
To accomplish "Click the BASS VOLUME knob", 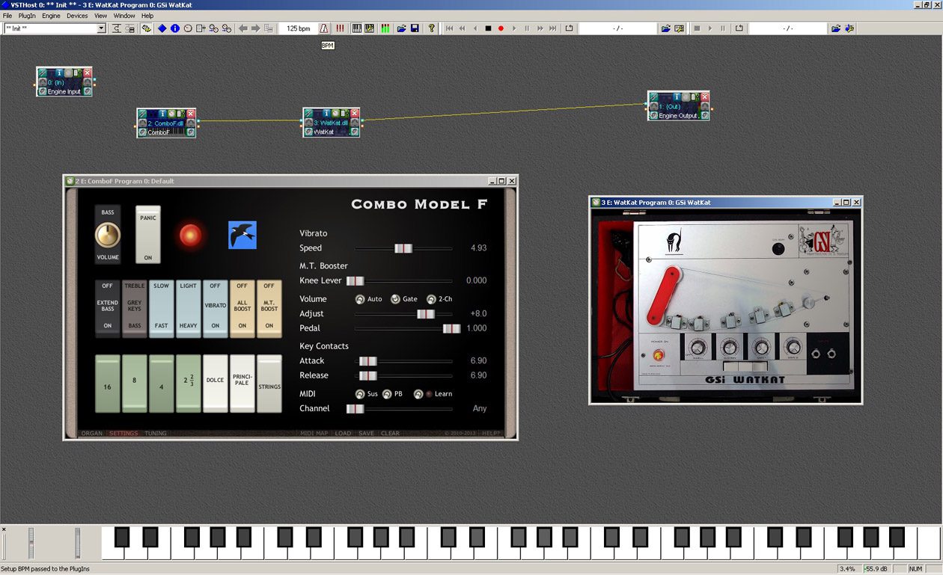I will click(108, 235).
